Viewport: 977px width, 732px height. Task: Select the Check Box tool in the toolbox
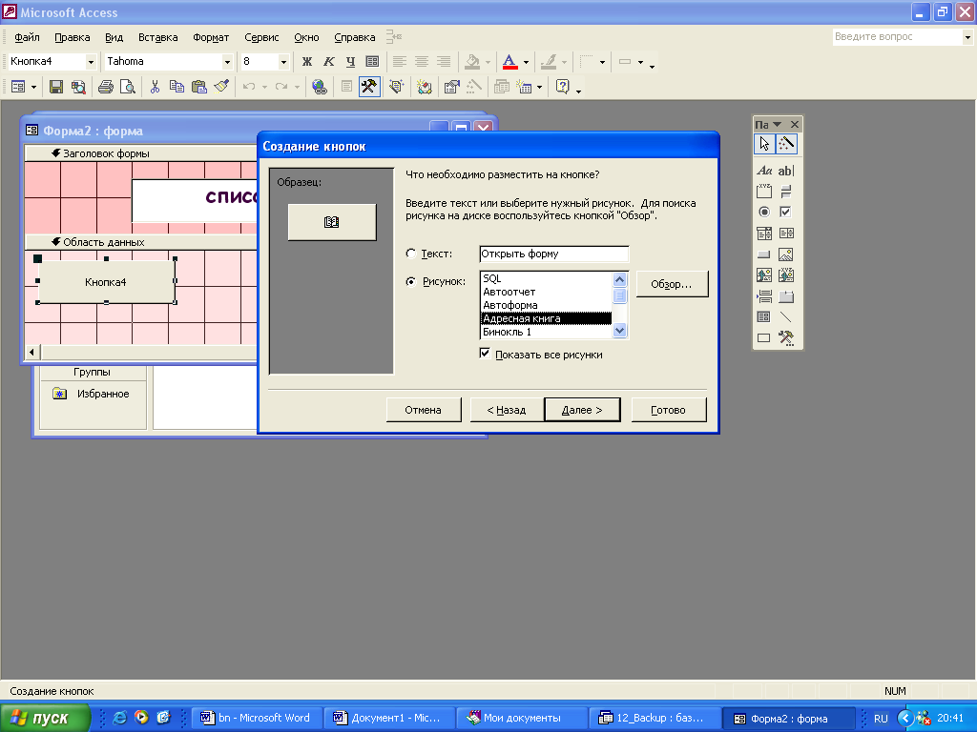786,213
